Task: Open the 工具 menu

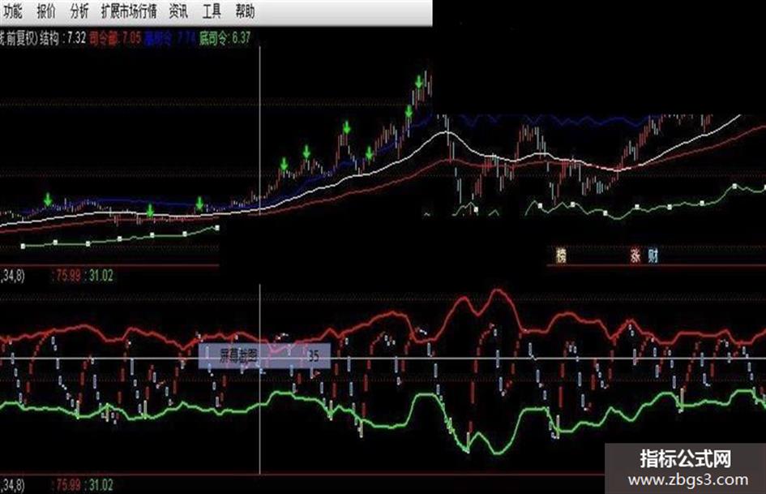Action: point(212,11)
